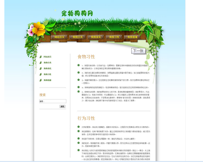Select the 狗狗演化 wooden nav tab

96,37
